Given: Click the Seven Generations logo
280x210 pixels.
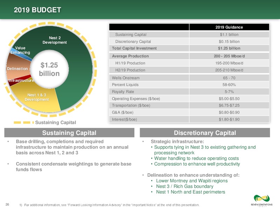Looking at the screenshot, I should point(261,200).
